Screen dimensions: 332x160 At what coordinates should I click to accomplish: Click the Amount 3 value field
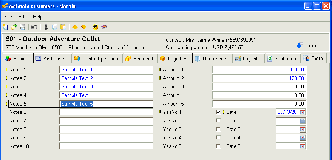click(x=259, y=87)
